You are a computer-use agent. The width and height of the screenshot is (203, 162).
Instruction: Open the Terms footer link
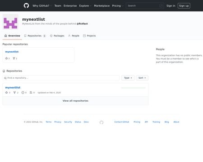coord(49,122)
